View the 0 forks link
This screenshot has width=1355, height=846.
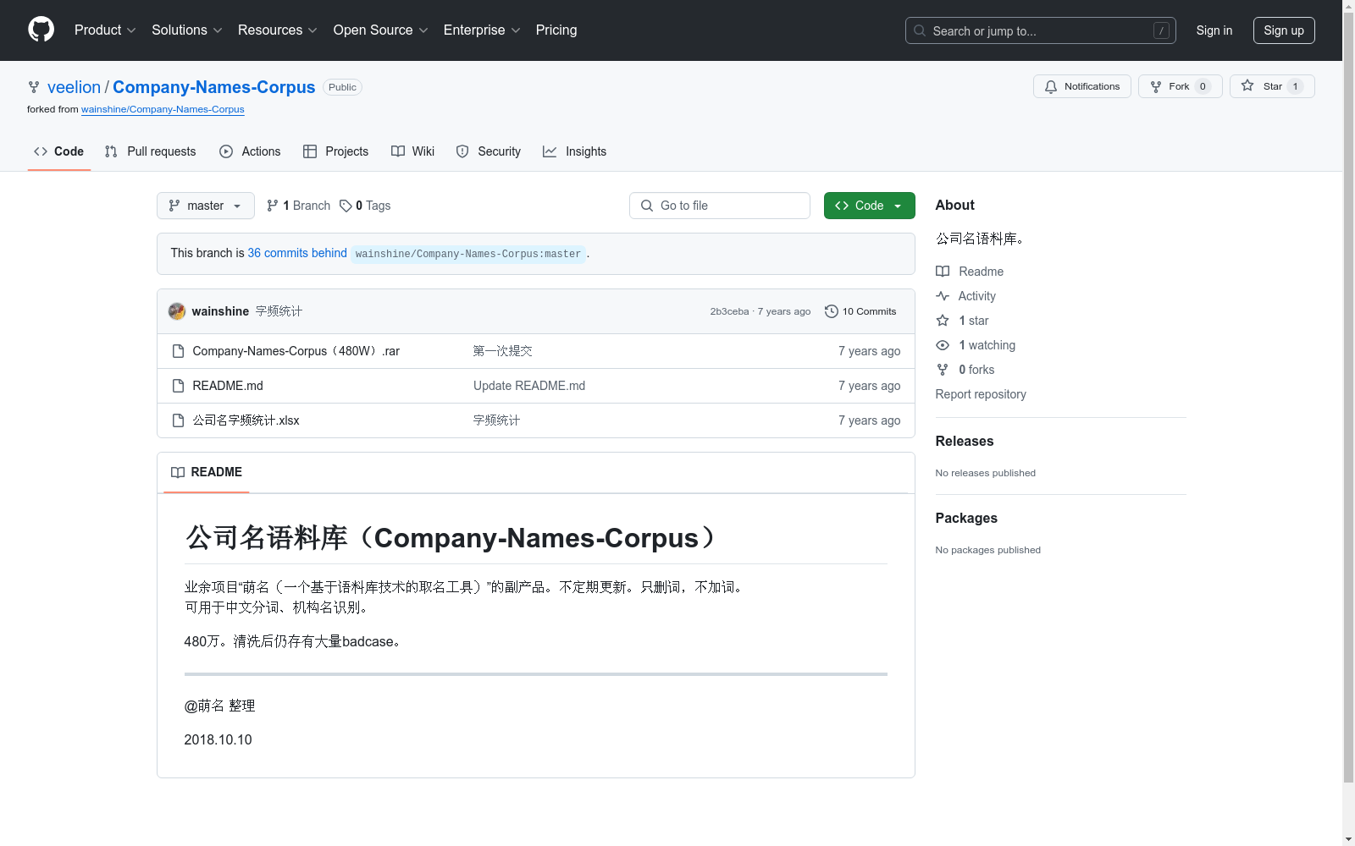pyautogui.click(x=965, y=370)
